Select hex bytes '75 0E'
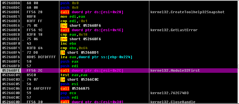 pos(32,26)
